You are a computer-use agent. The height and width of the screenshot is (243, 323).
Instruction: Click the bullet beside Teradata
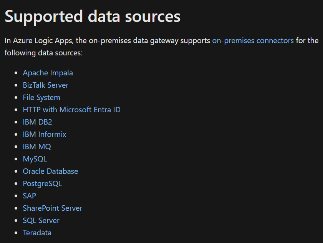click(15, 233)
